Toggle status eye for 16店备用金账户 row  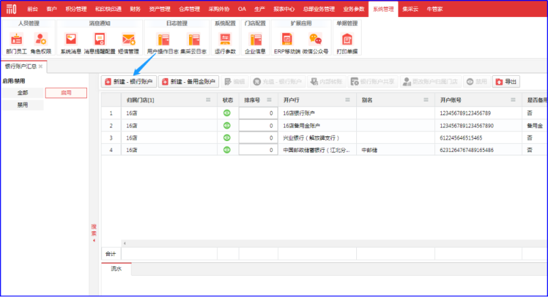pos(227,125)
